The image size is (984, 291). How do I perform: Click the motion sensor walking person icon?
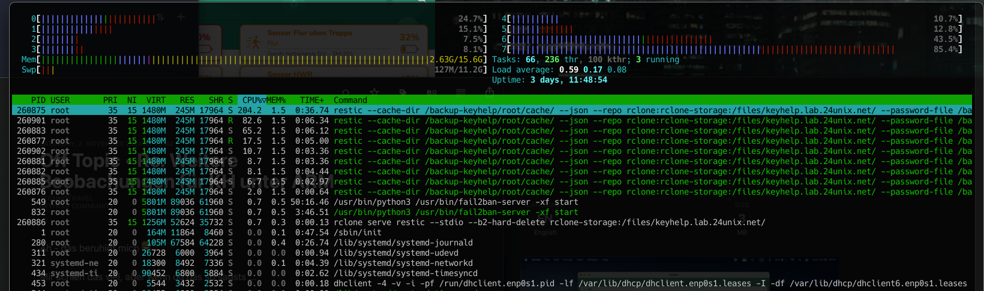point(254,43)
